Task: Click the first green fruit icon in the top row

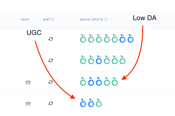Action: click(83, 38)
